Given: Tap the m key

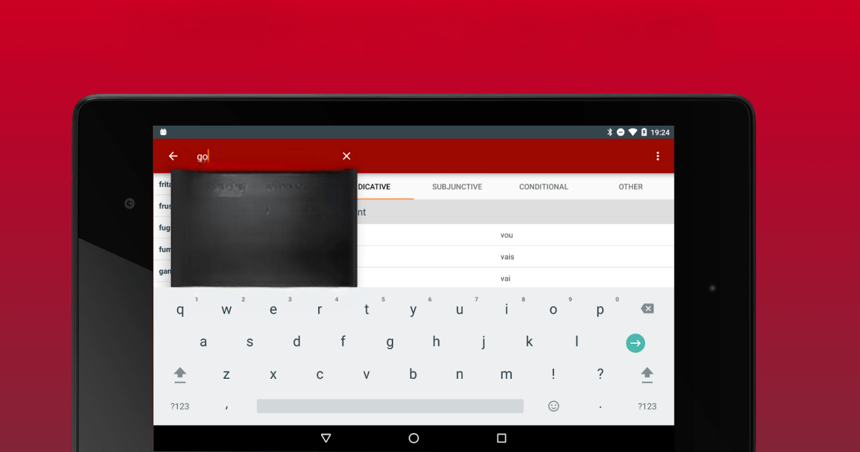Looking at the screenshot, I should point(507,374).
